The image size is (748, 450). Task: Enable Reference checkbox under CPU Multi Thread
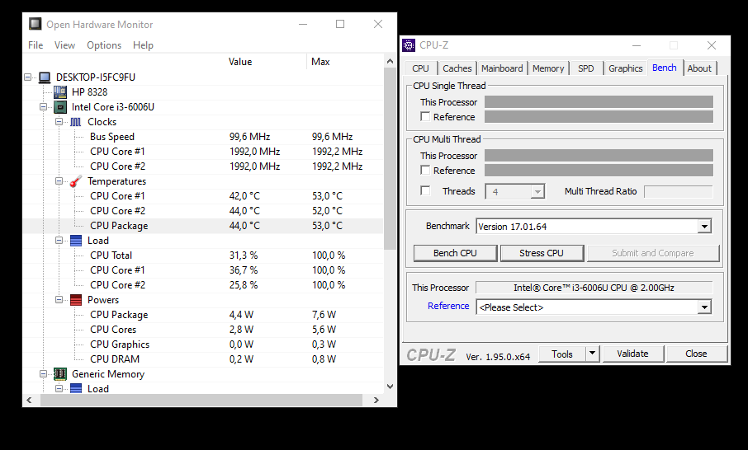[425, 171]
